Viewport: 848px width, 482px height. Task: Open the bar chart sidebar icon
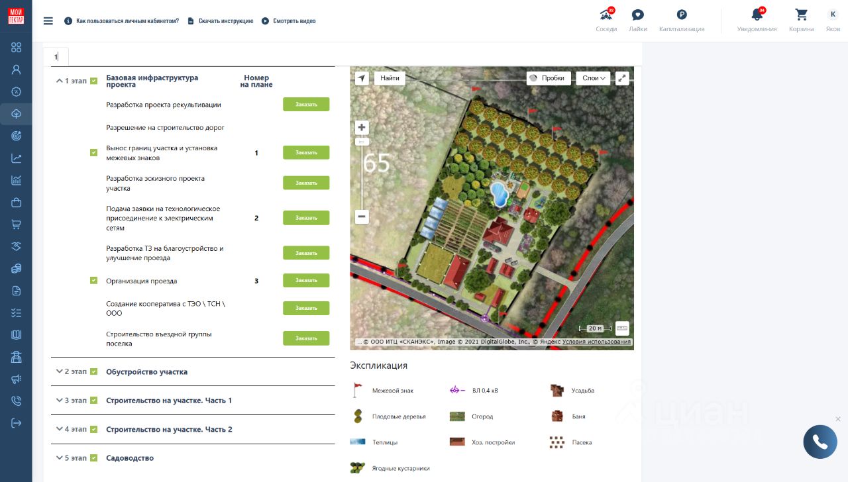17,180
